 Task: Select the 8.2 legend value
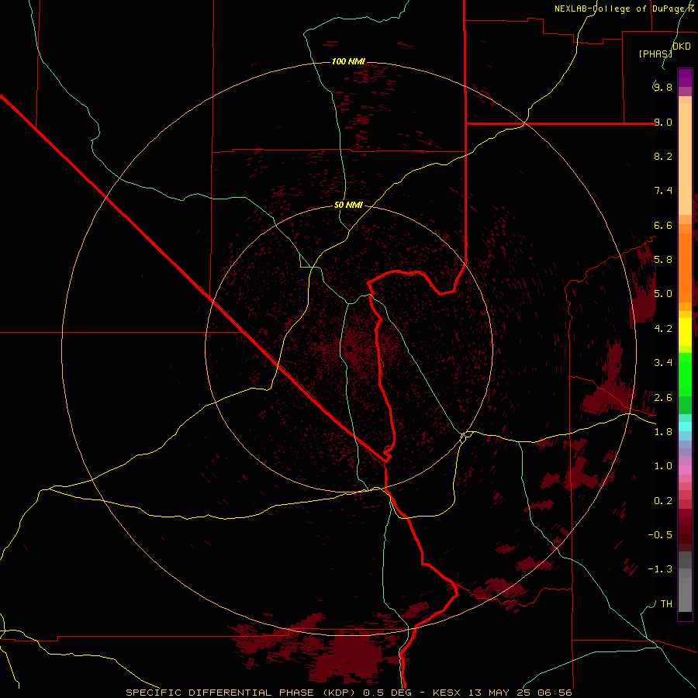[663, 156]
